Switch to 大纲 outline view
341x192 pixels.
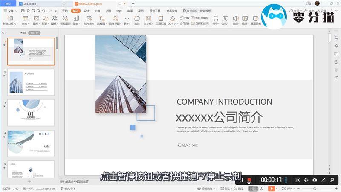[23, 33]
